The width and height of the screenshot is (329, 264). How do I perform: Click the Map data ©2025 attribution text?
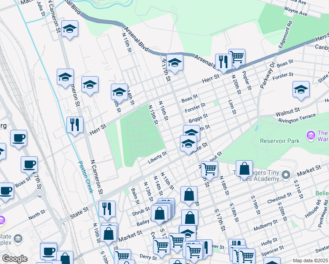311,260
